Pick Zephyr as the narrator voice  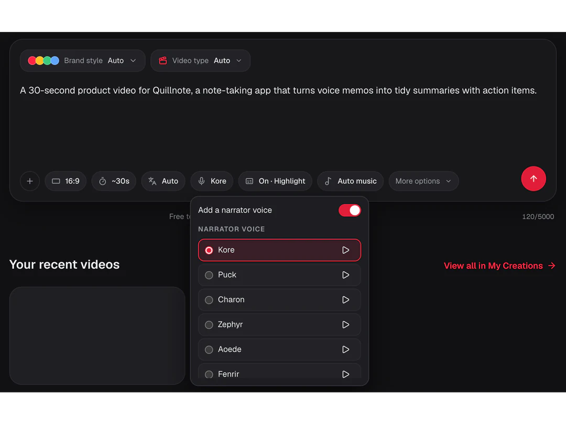[x=279, y=325]
